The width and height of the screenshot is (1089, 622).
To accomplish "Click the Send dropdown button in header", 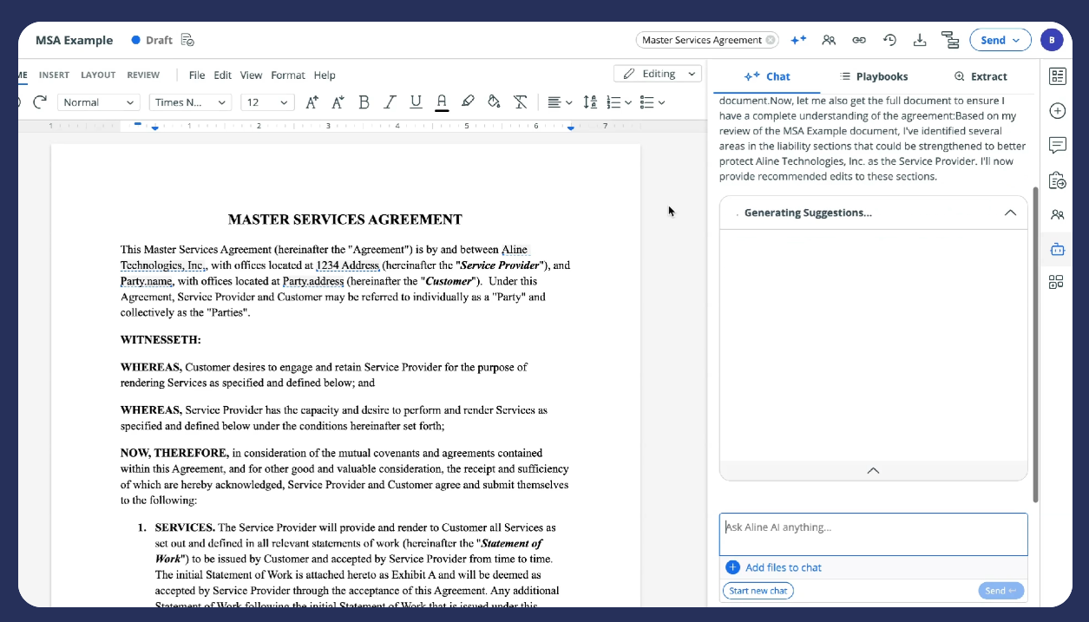I will click(1000, 40).
